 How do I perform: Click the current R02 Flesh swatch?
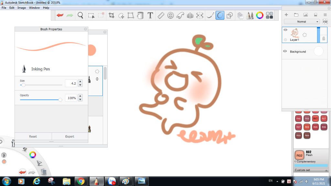(299, 155)
